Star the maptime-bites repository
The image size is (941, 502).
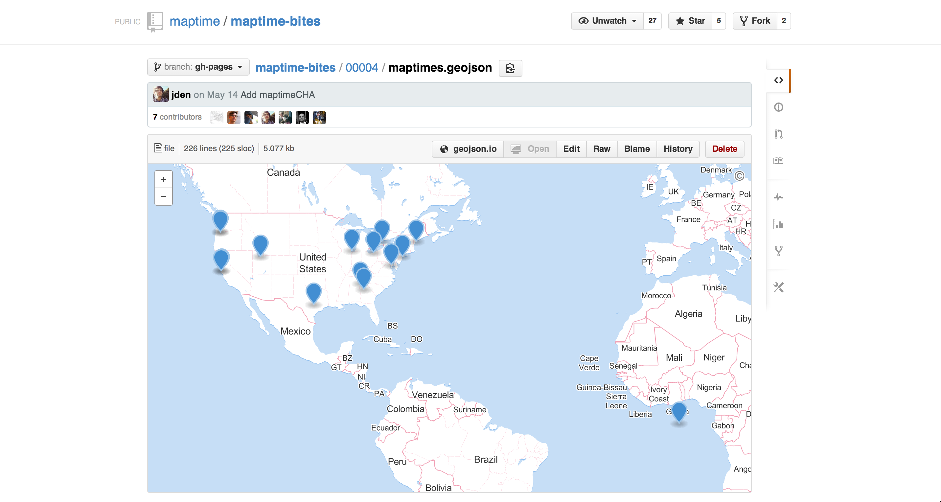point(690,21)
